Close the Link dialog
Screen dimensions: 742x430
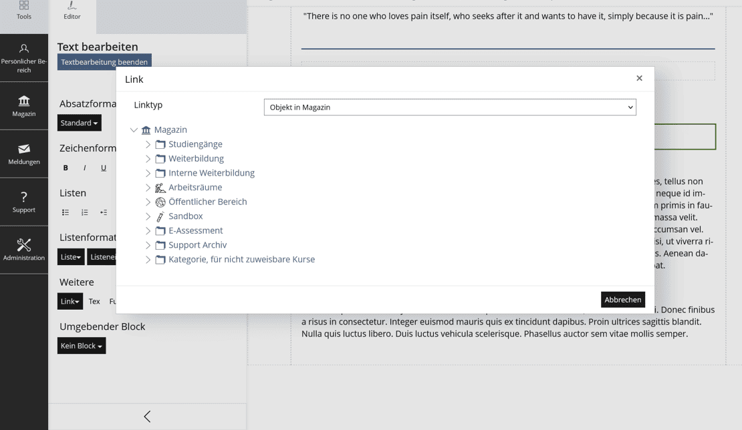coord(639,78)
